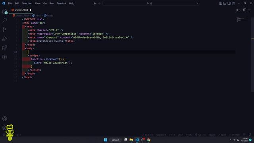Open the editor More Actions ellipsis
This screenshot has height=143, width=254.
(x=250, y=10)
